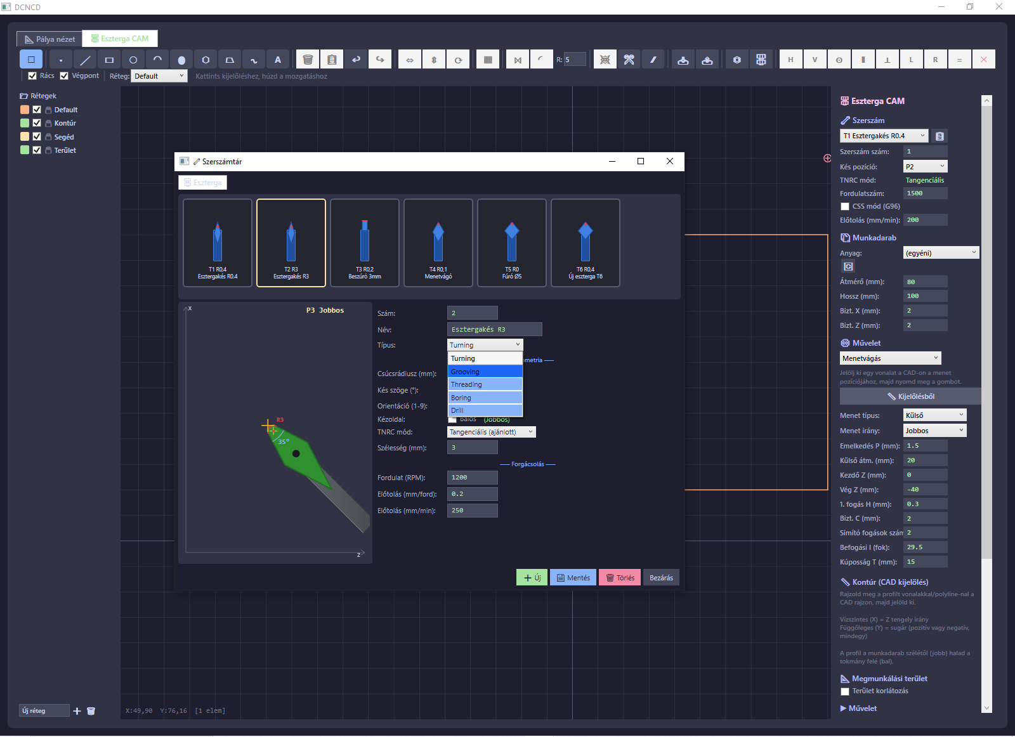This screenshot has width=1015, height=737.
Task: Switch to the Pálya nézet tab
Action: pyautogui.click(x=49, y=39)
